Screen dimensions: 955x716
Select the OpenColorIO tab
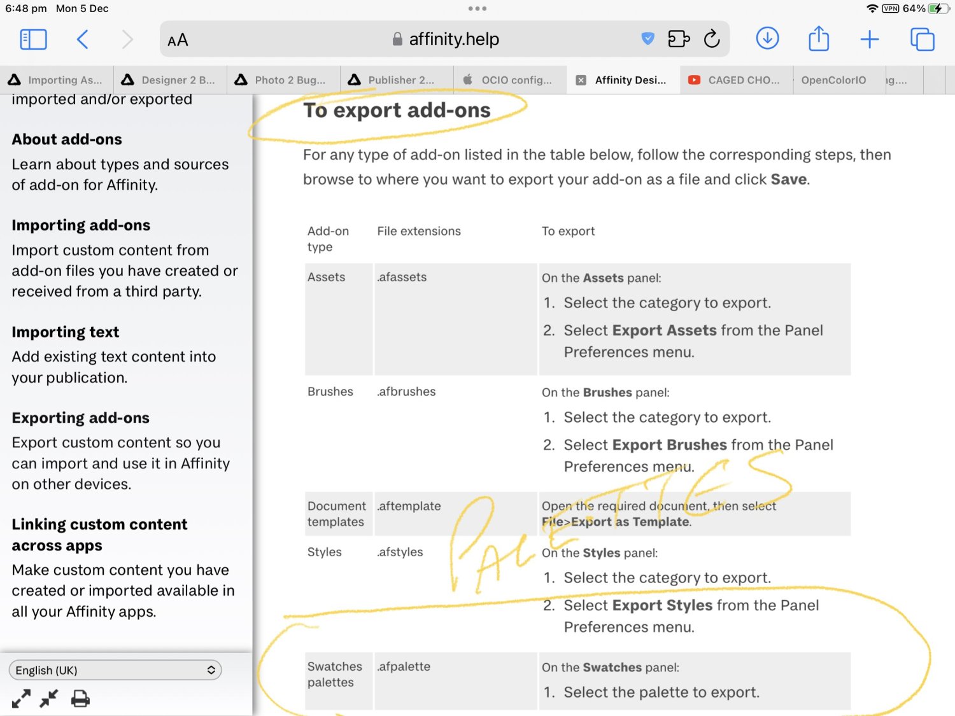pyautogui.click(x=834, y=80)
